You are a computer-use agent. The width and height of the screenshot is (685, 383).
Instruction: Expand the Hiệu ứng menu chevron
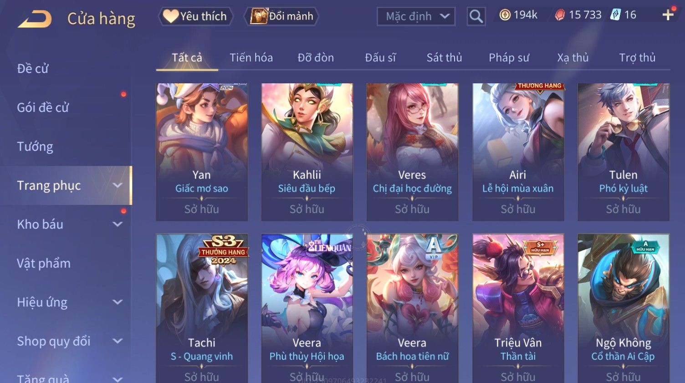tap(118, 302)
